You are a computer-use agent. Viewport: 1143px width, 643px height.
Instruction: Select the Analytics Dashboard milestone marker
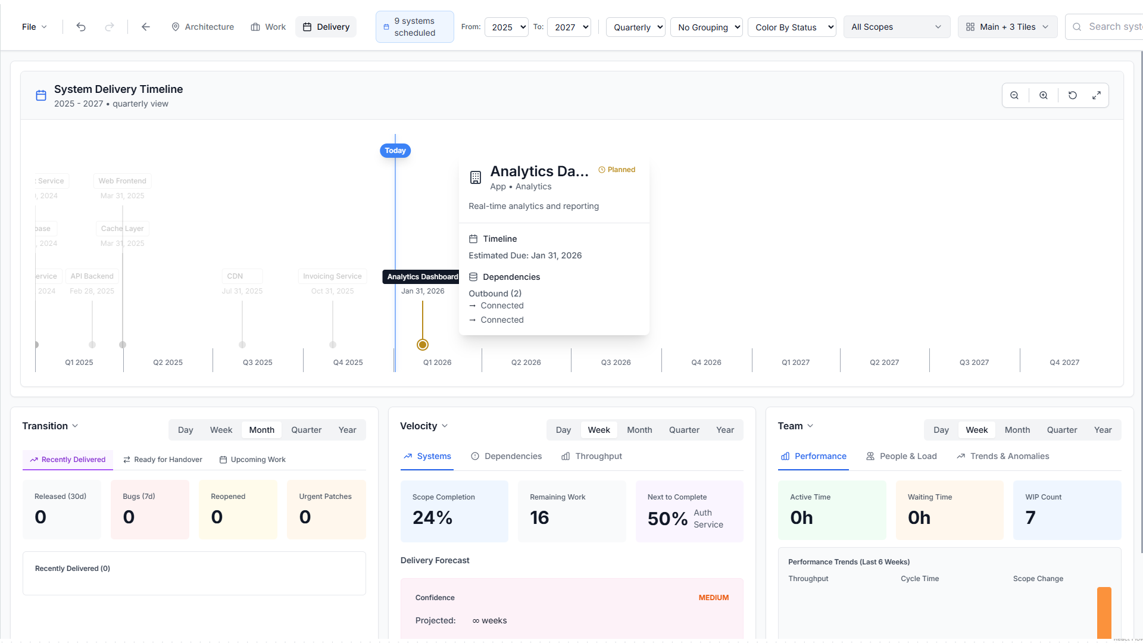pos(423,344)
